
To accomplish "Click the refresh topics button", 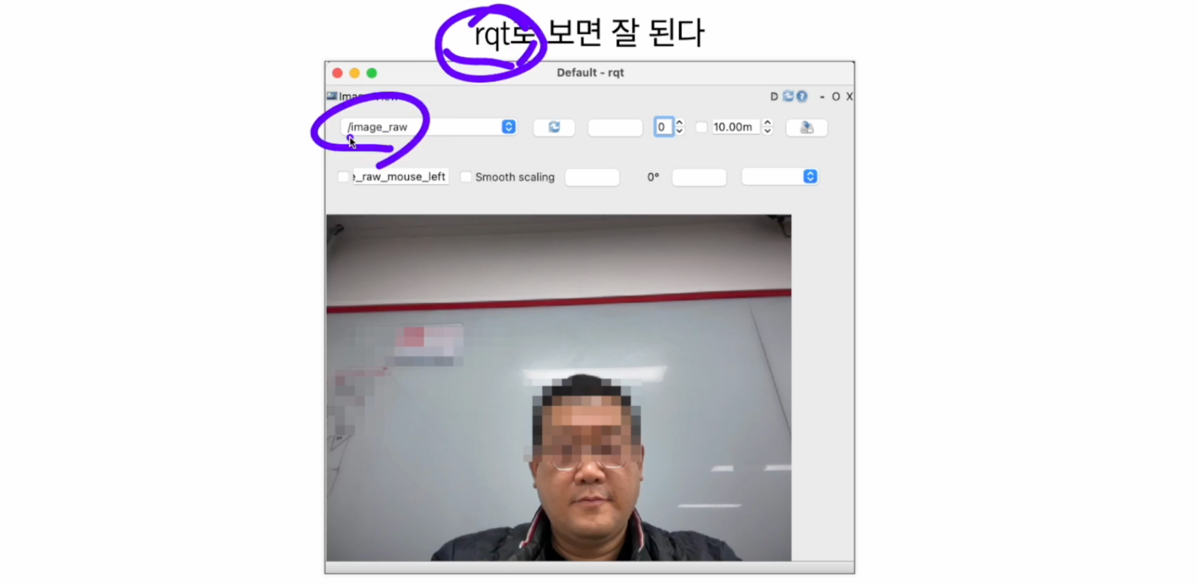I will click(x=554, y=127).
